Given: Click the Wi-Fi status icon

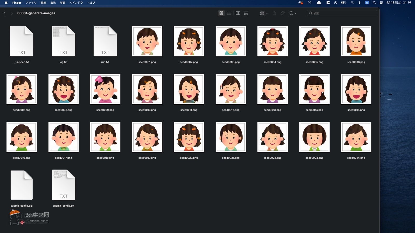Looking at the screenshot, I should coord(352,3).
